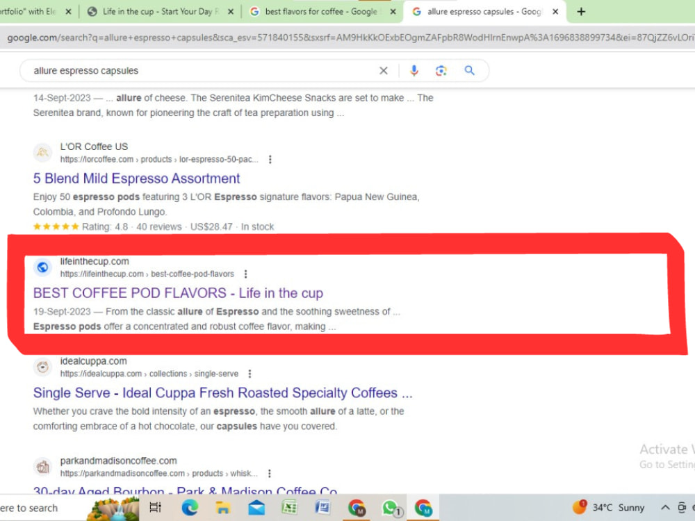Open WhatsApp from the taskbar
695x521 pixels.
pos(391,508)
